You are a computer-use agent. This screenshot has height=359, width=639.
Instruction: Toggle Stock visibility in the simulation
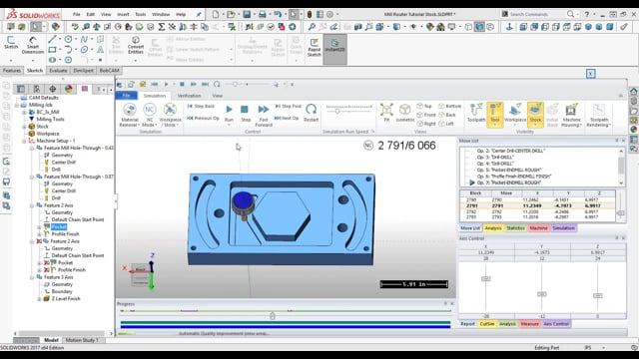point(535,114)
